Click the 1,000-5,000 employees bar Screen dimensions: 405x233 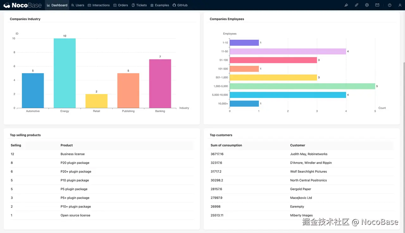click(302, 86)
